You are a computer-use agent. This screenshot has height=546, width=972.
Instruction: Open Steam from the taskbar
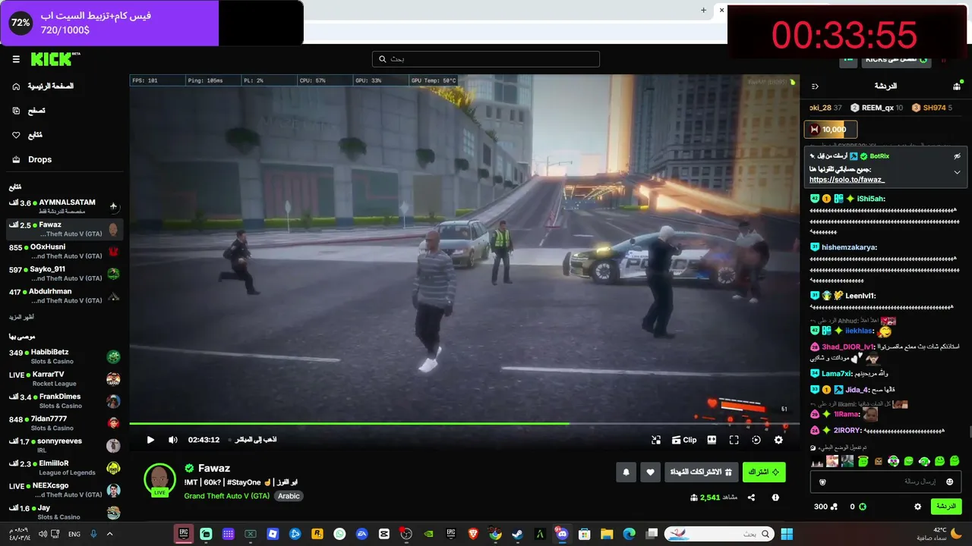517,534
